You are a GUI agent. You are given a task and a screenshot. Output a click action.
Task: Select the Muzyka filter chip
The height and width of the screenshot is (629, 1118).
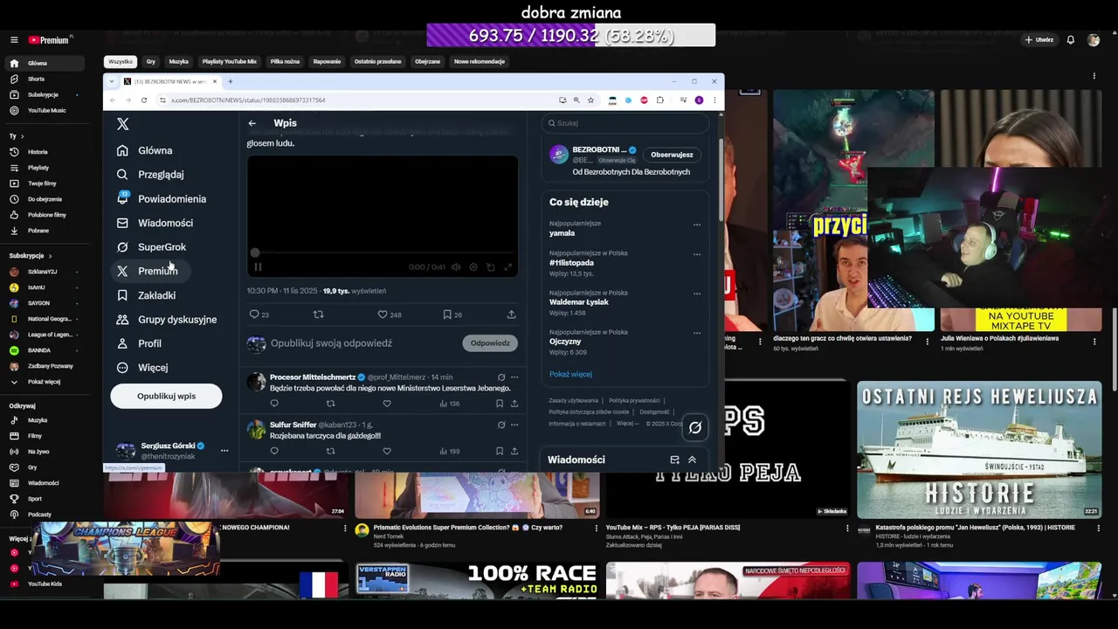pos(179,62)
